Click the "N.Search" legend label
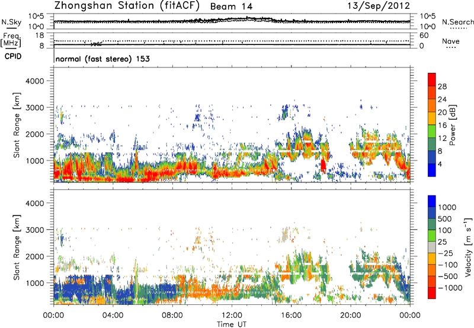474x328 pixels. pos(457,22)
